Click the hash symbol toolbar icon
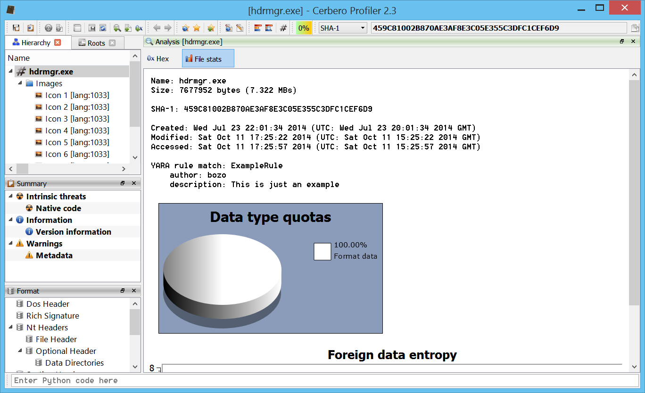This screenshot has height=393, width=645. tap(283, 28)
